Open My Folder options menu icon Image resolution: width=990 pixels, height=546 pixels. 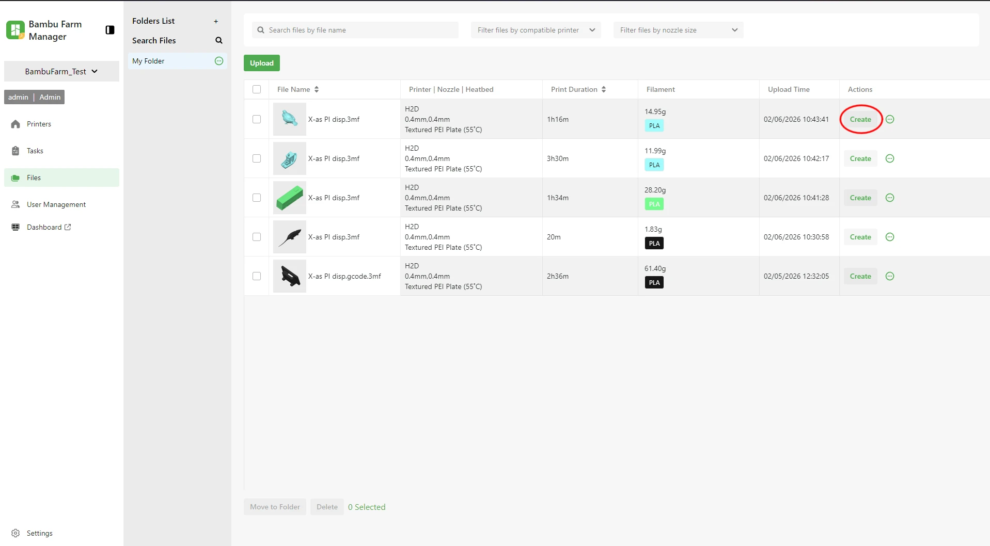pyautogui.click(x=219, y=61)
